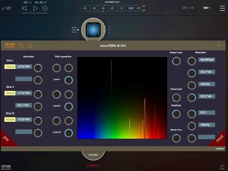Screen dimensions: 228x171
Task: Open empty second modulation slot of Sine I
Action: 24,79
